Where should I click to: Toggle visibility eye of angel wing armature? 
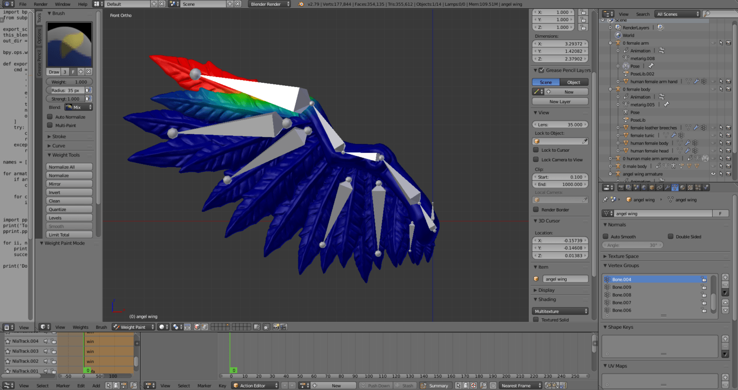[713, 174]
